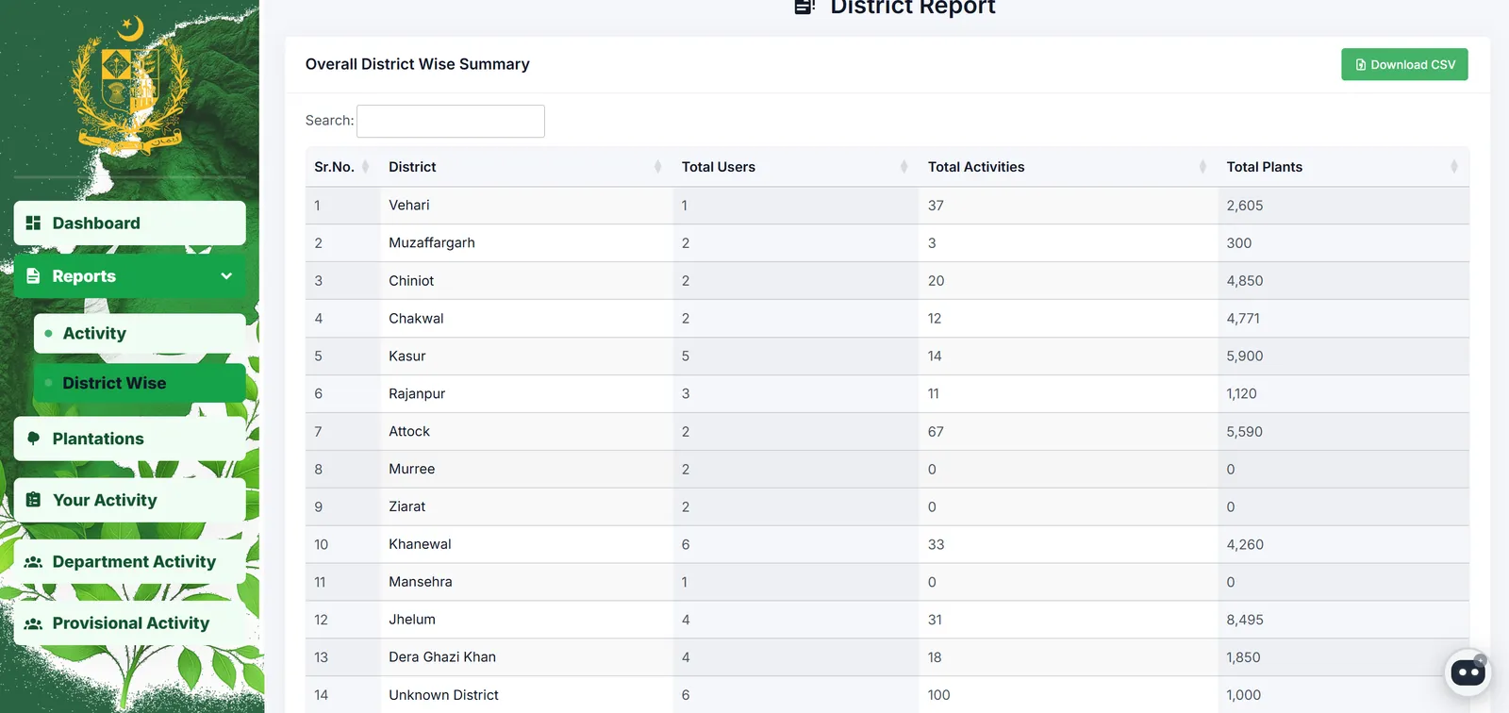Click the Ziarat district cell
The width and height of the screenshot is (1509, 713).
tap(526, 506)
